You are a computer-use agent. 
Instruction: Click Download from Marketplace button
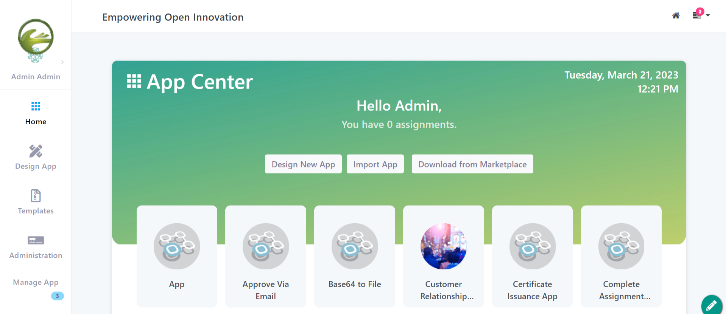point(472,164)
